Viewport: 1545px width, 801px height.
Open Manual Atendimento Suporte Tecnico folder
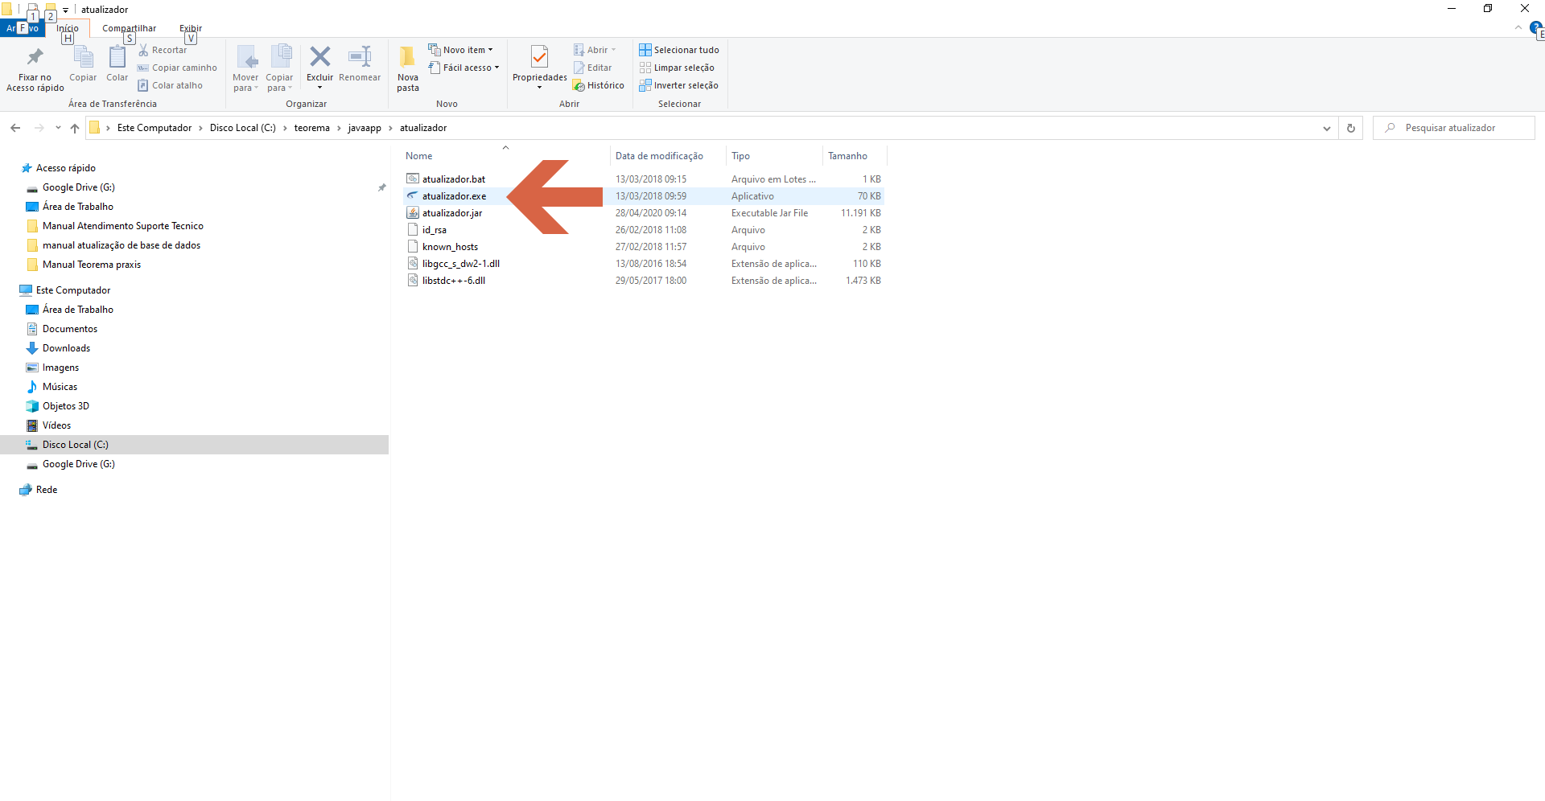[123, 226]
